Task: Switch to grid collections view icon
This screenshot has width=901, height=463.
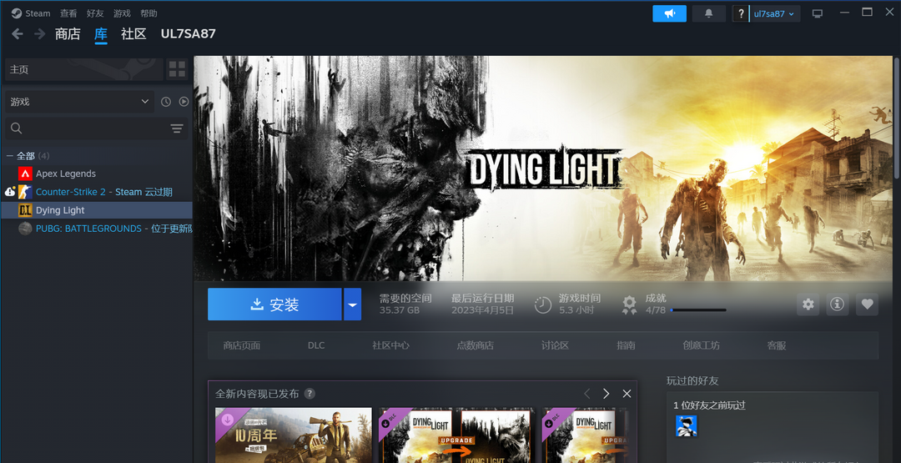Action: pyautogui.click(x=177, y=69)
